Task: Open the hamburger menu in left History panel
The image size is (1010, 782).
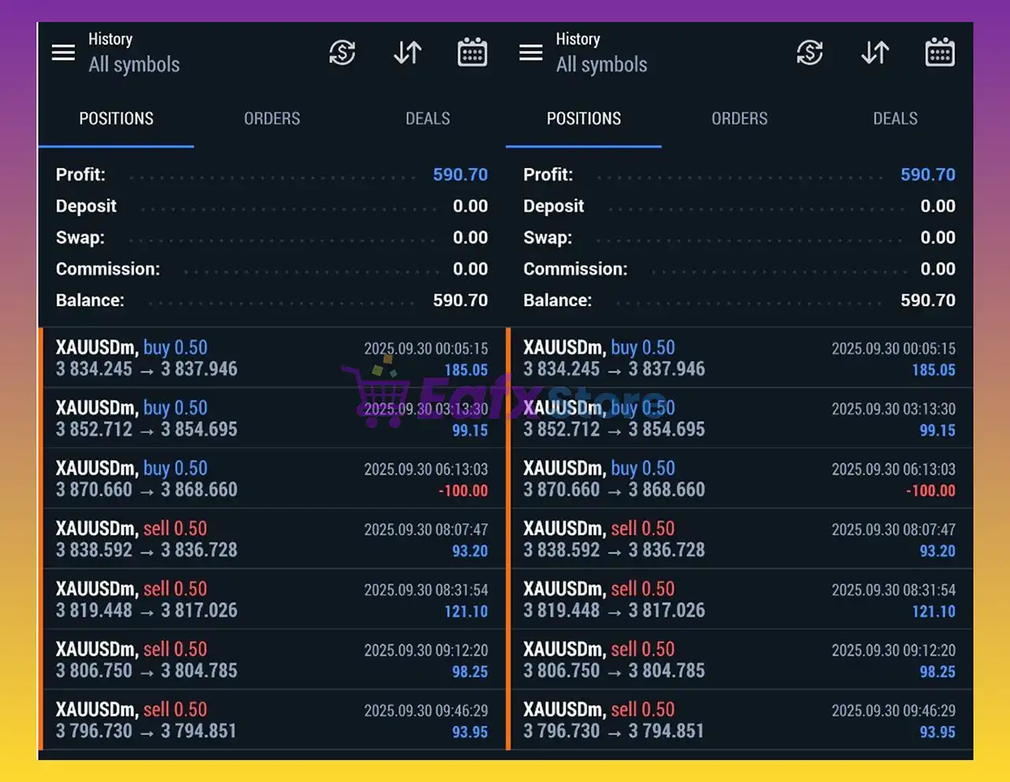Action: coord(63,53)
